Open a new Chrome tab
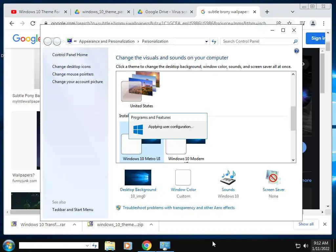 point(267,12)
